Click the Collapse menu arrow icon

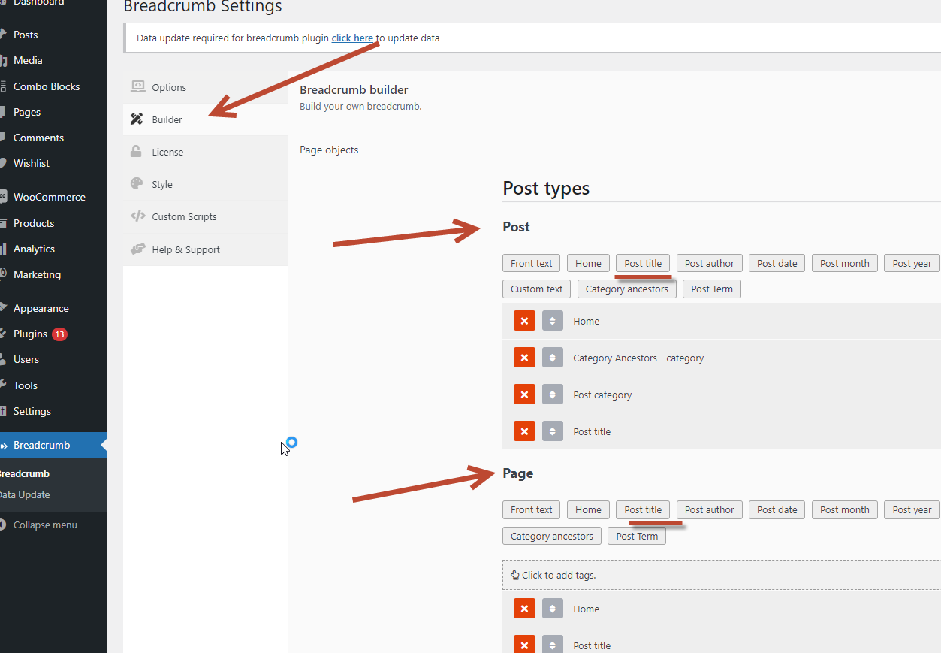[2, 525]
